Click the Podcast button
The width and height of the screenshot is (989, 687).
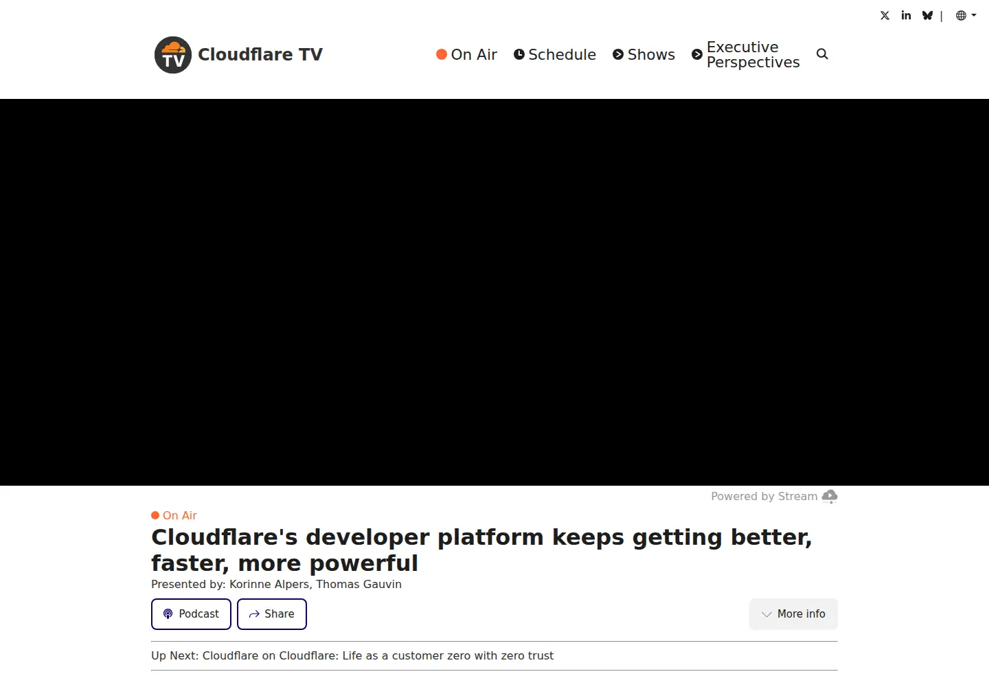click(x=191, y=614)
